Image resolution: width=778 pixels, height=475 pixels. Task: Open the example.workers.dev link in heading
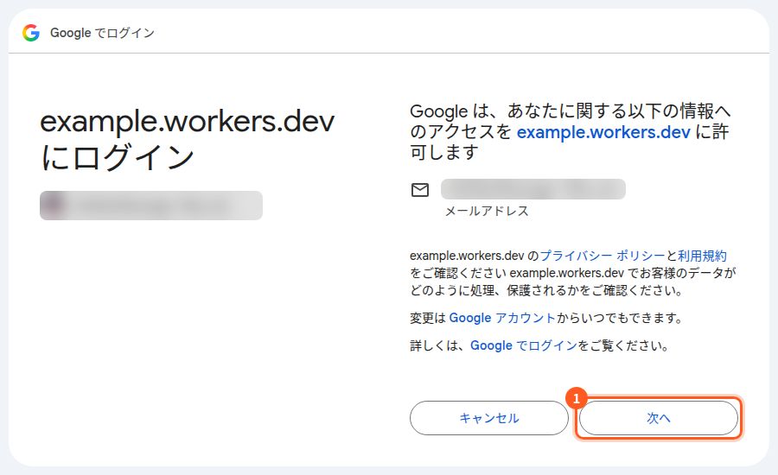pos(603,132)
